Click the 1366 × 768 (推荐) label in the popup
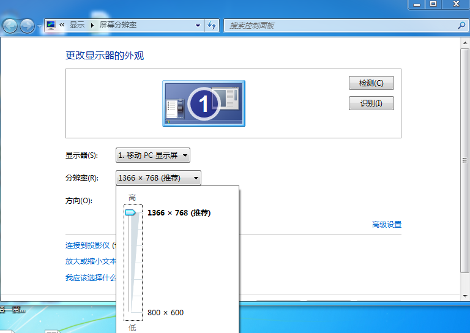This screenshot has width=470, height=333. (179, 213)
